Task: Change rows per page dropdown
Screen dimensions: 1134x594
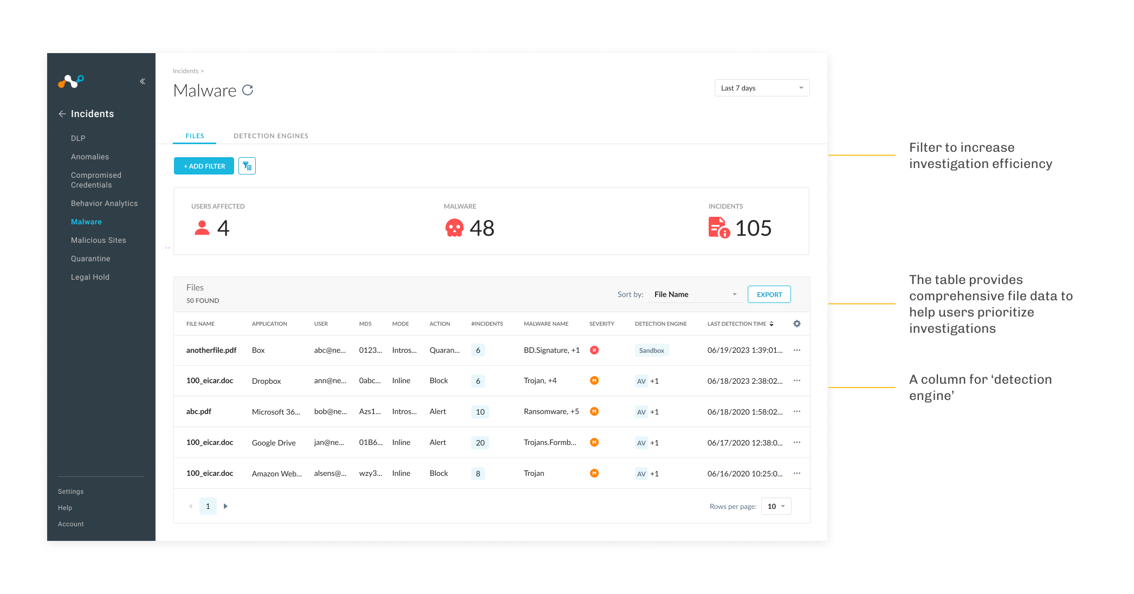Action: coord(776,506)
